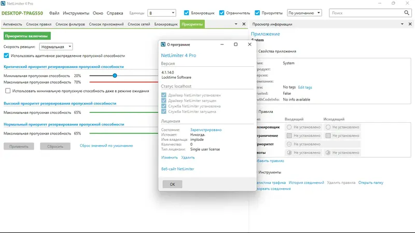Image resolution: width=415 pixels, height=233 pixels.
Task: Click the critical minimum bandwidth slider handle
Action: [115, 76]
